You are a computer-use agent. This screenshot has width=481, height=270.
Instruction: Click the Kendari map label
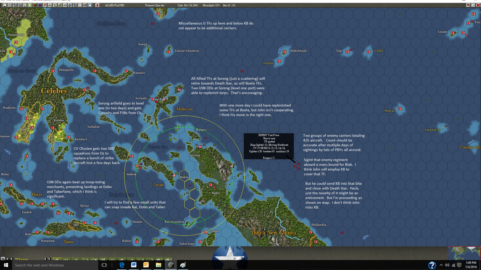(81, 139)
